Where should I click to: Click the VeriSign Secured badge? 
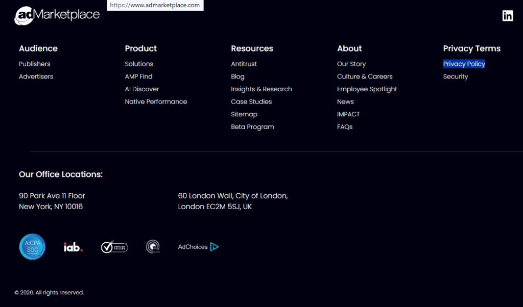[x=114, y=247]
